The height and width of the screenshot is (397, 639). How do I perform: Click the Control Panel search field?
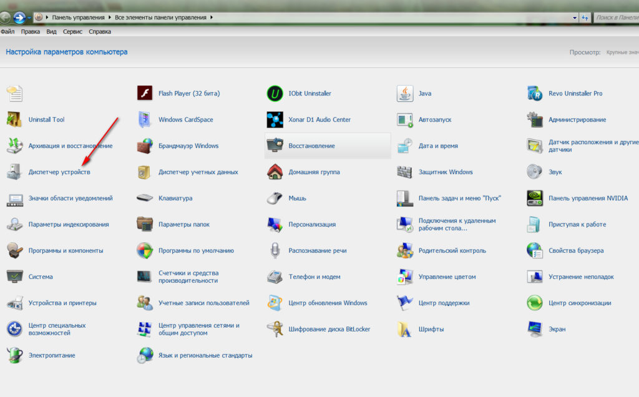tap(617, 17)
